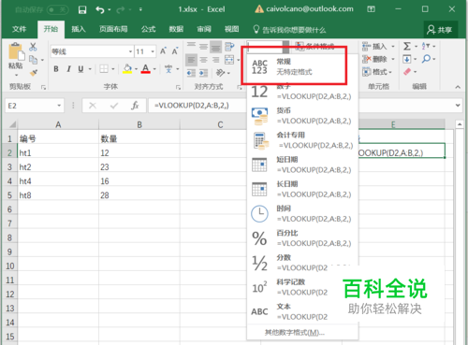Select 货币 currency format option
Viewport: 468px width, 345px height.
302,116
